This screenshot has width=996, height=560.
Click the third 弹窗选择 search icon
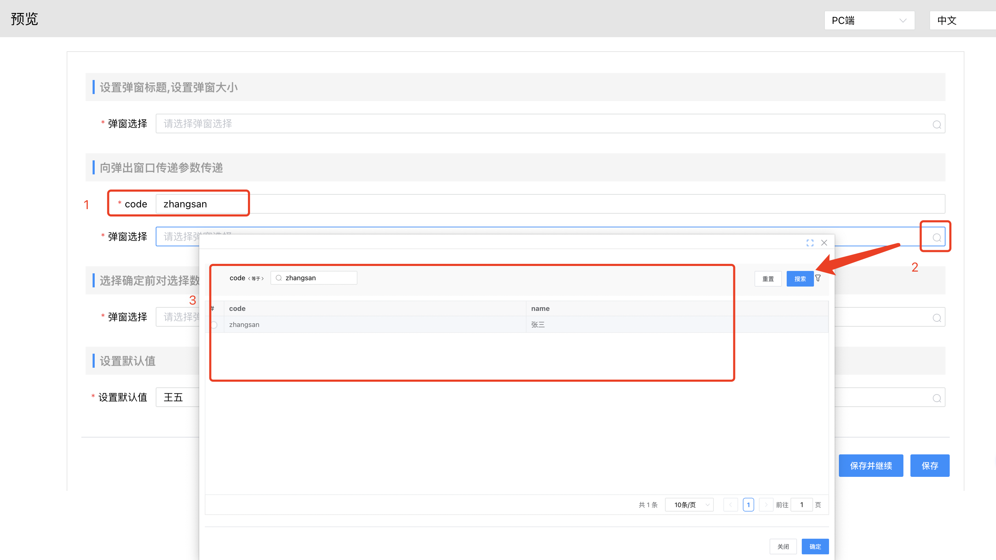[936, 318]
